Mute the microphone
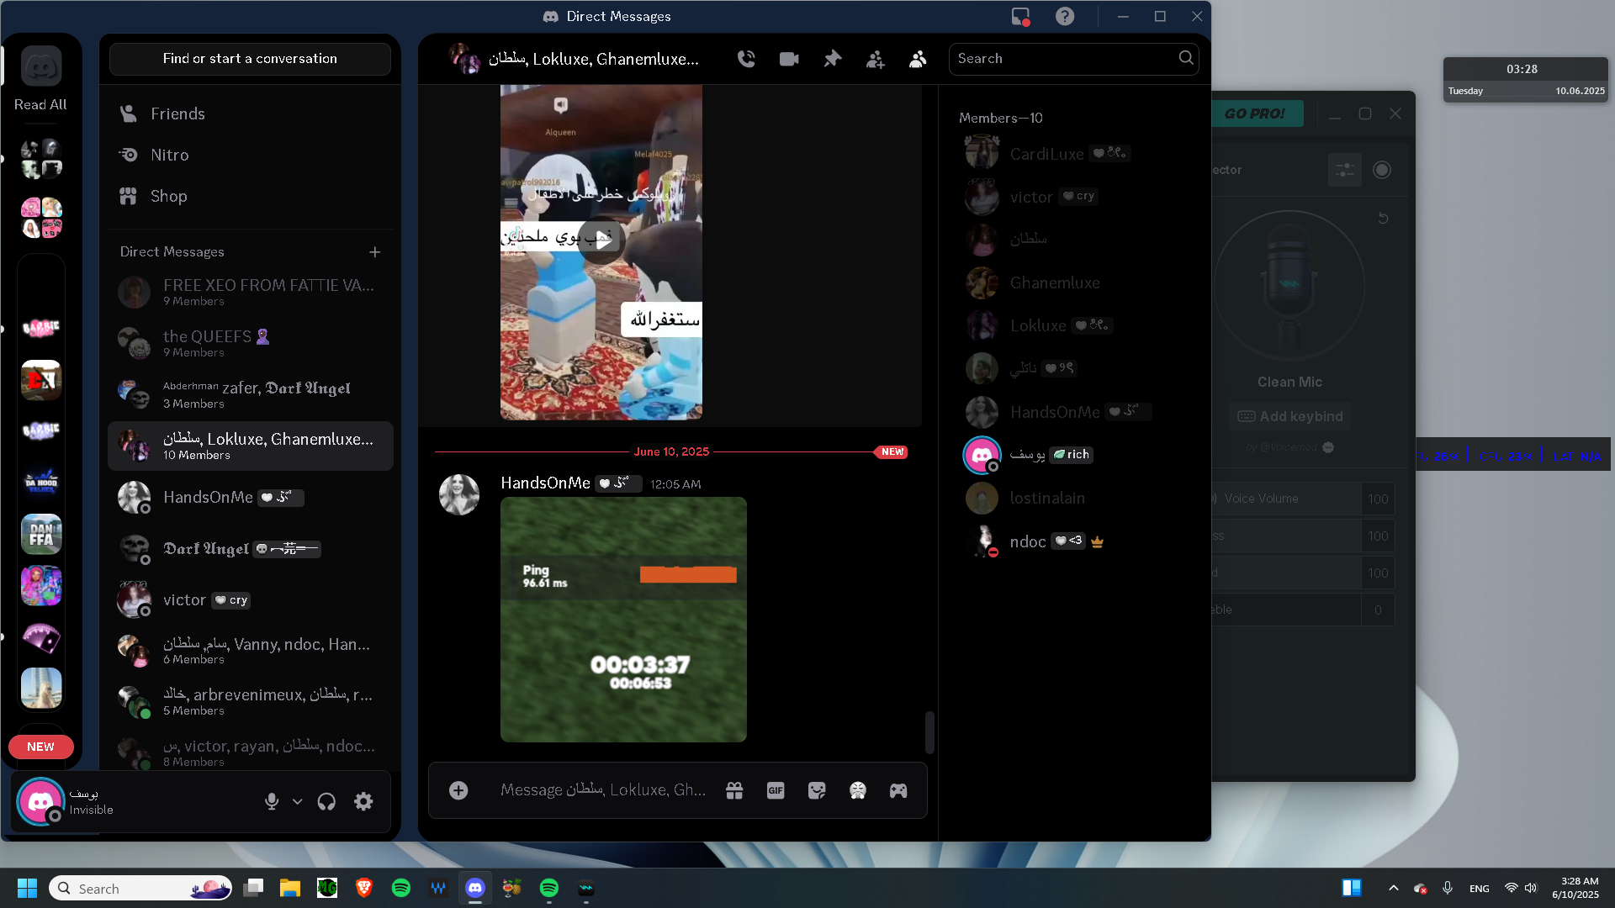This screenshot has width=1615, height=908. 272,801
